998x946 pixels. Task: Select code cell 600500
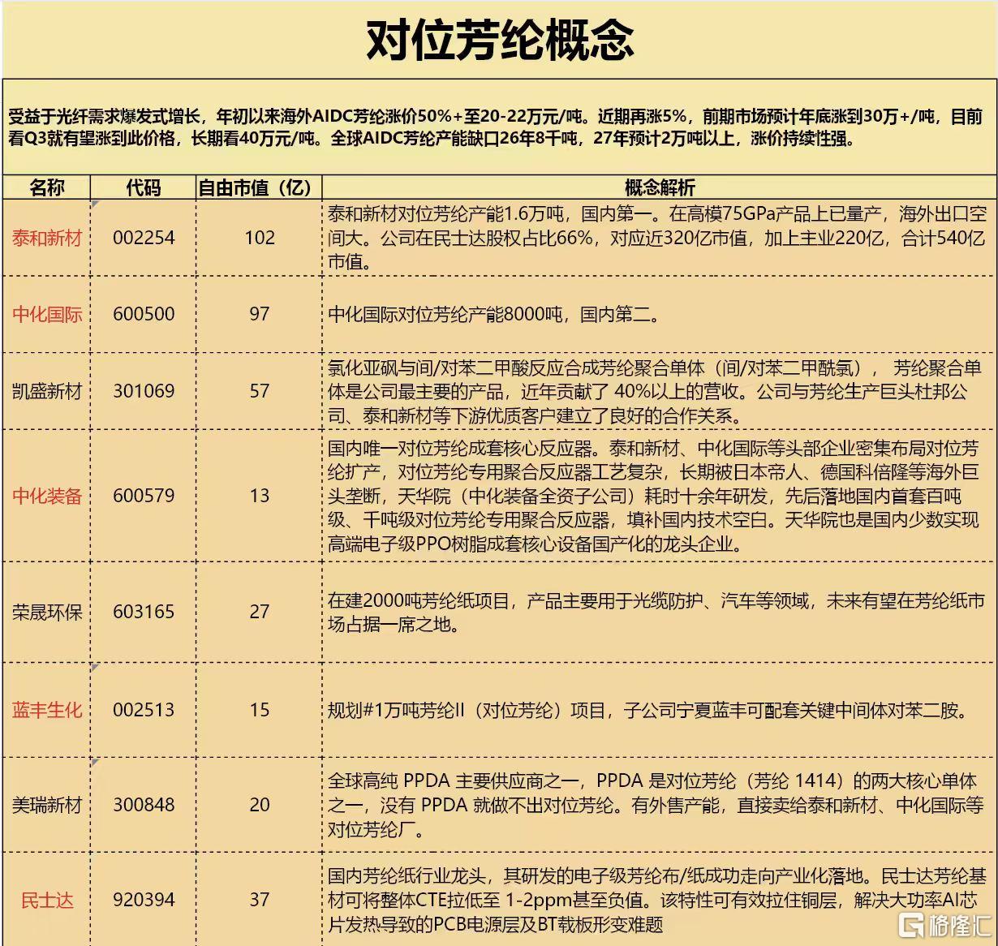pyautogui.click(x=143, y=314)
